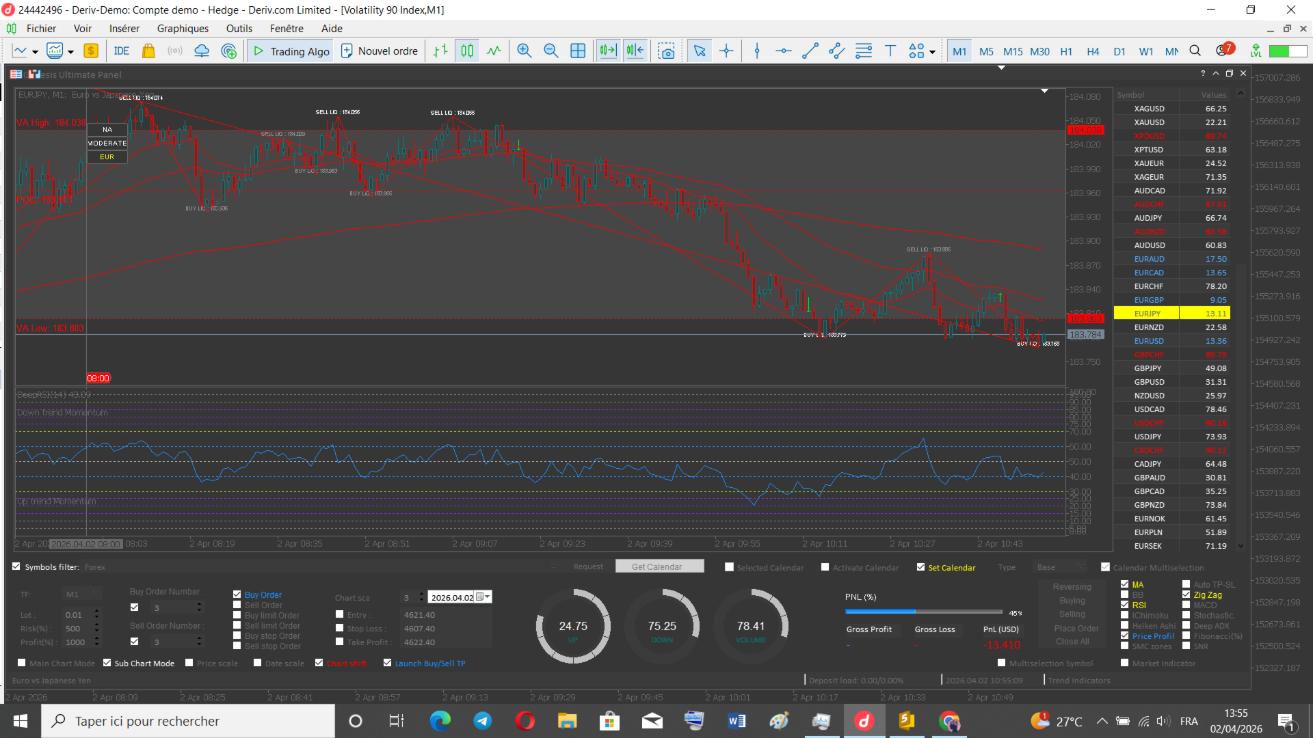Open the Market shopping bag icon
The width and height of the screenshot is (1313, 738).
pos(148,51)
